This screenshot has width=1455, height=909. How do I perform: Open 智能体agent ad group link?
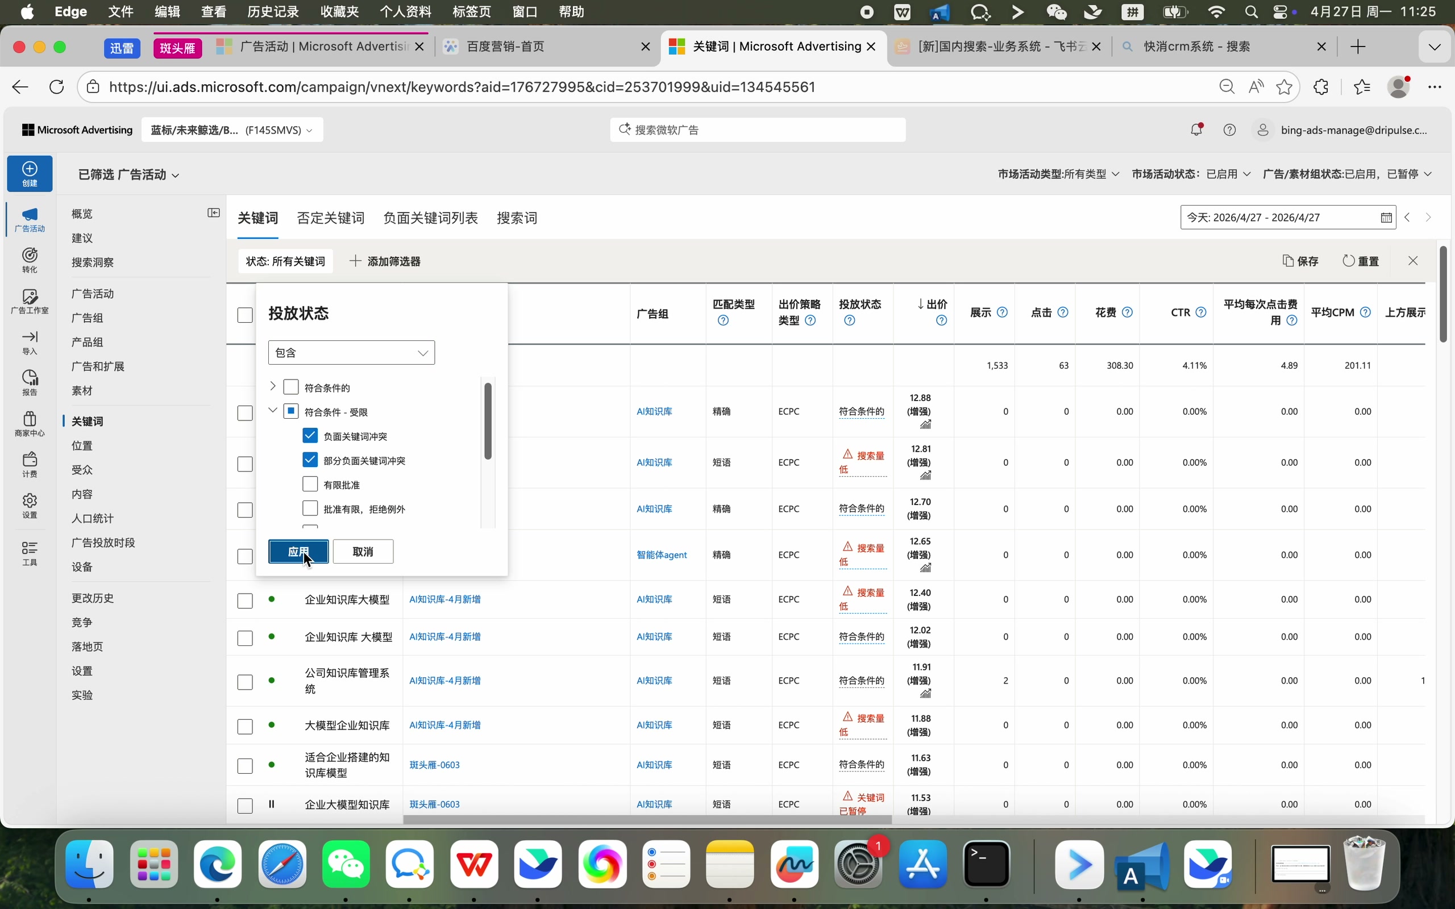point(662,555)
